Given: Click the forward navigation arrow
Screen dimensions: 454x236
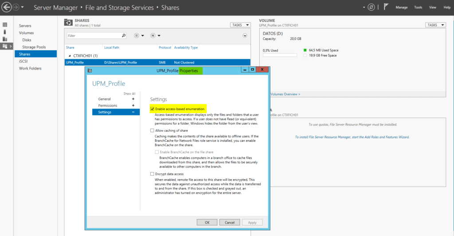Looking at the screenshot, I should click(16, 7).
